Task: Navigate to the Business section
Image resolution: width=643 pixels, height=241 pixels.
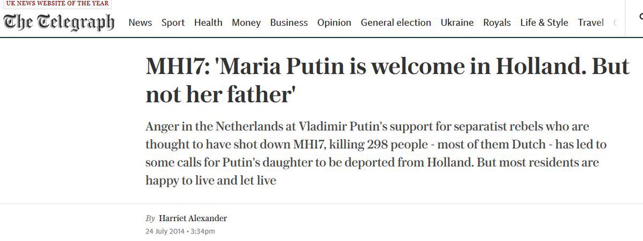Action: click(x=289, y=22)
